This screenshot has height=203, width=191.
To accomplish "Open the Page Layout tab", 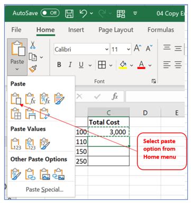I will click(x=116, y=30).
